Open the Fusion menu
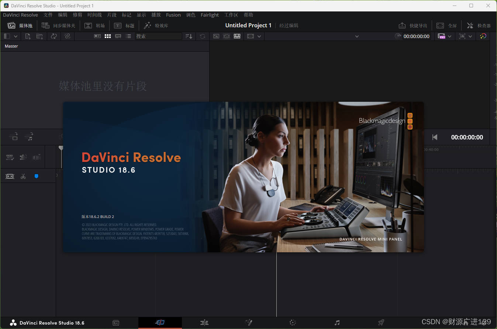Image resolution: width=497 pixels, height=329 pixels. pos(173,15)
